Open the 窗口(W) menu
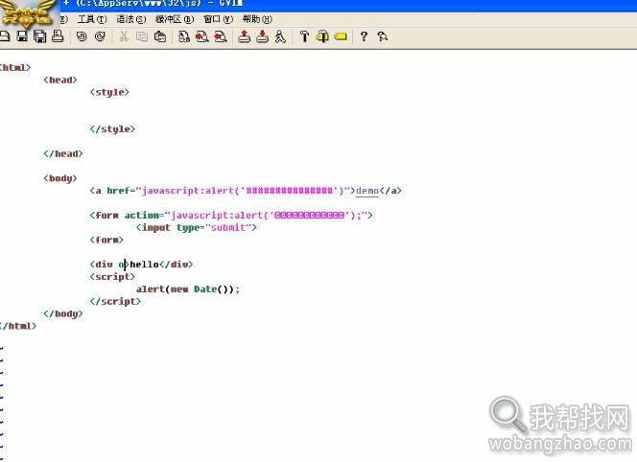The width and height of the screenshot is (637, 462). click(x=219, y=19)
